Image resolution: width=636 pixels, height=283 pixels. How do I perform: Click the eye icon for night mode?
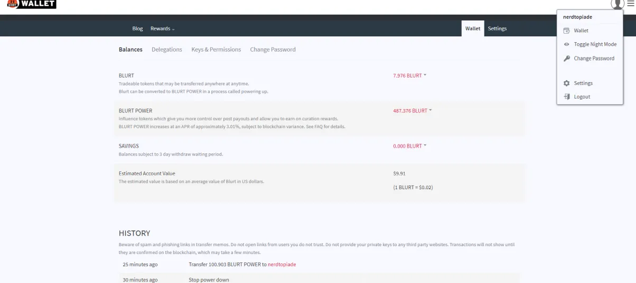click(567, 44)
